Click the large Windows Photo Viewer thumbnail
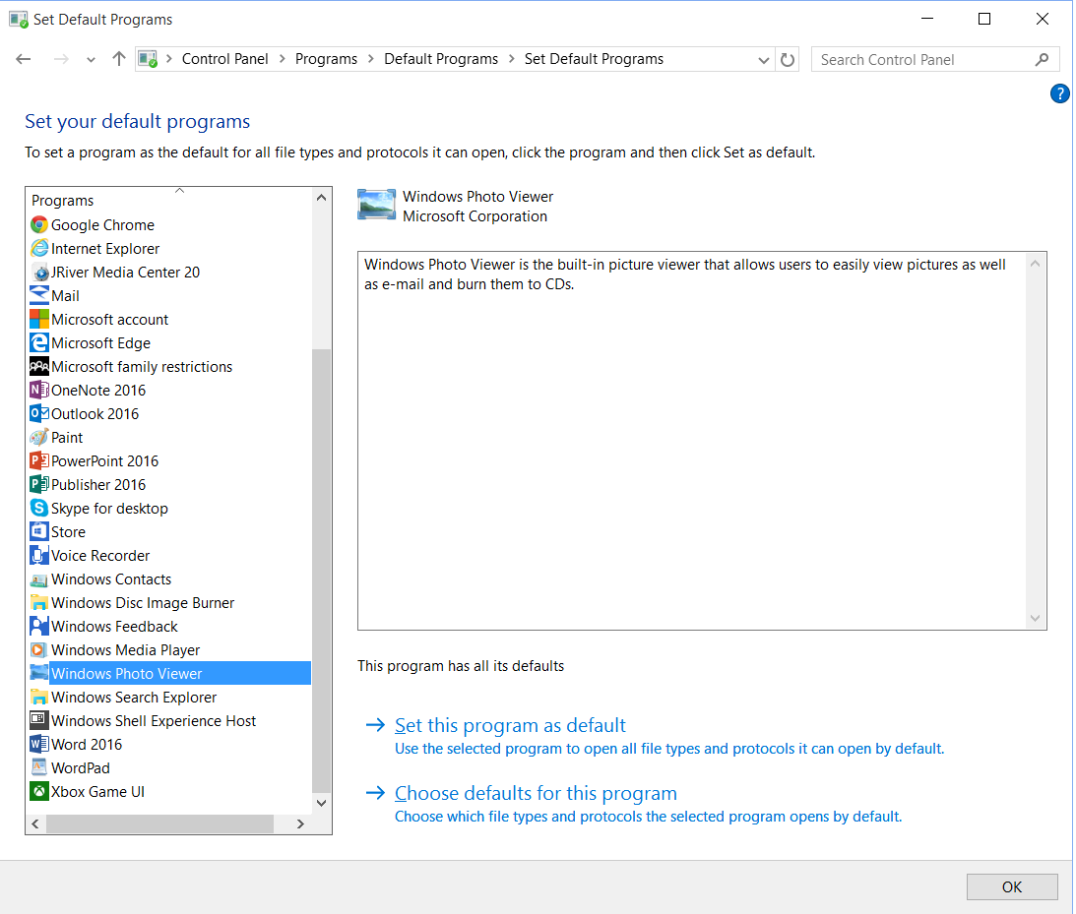This screenshot has width=1076, height=914. 377,205
